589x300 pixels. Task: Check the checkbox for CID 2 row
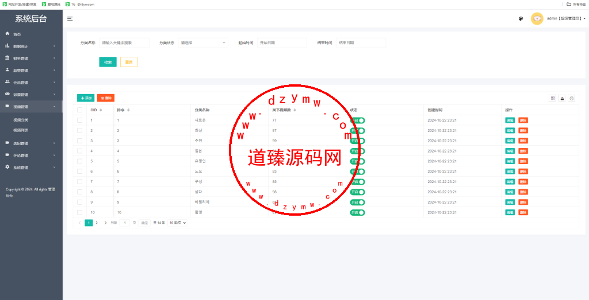pos(79,130)
